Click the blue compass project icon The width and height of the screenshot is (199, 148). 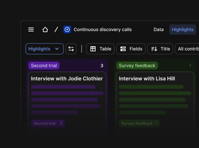coord(67,30)
